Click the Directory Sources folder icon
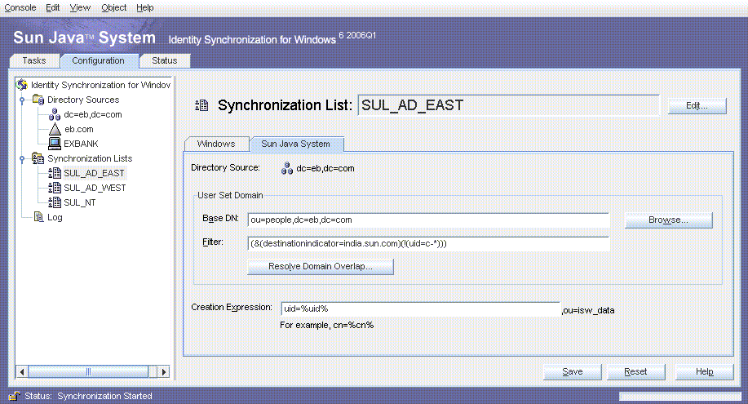Image resolution: width=748 pixels, height=404 pixels. point(38,100)
